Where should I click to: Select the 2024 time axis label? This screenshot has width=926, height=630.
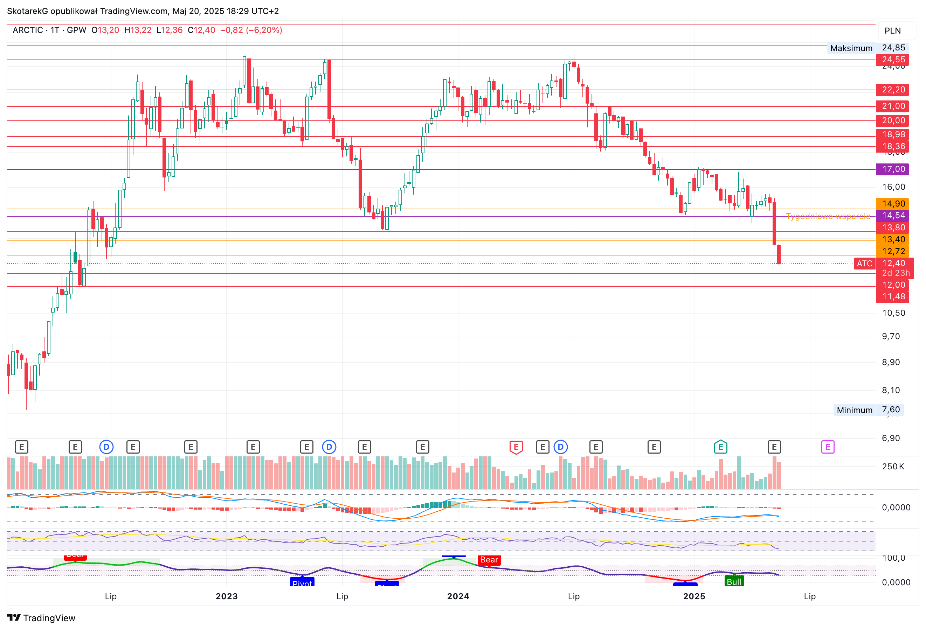(458, 596)
